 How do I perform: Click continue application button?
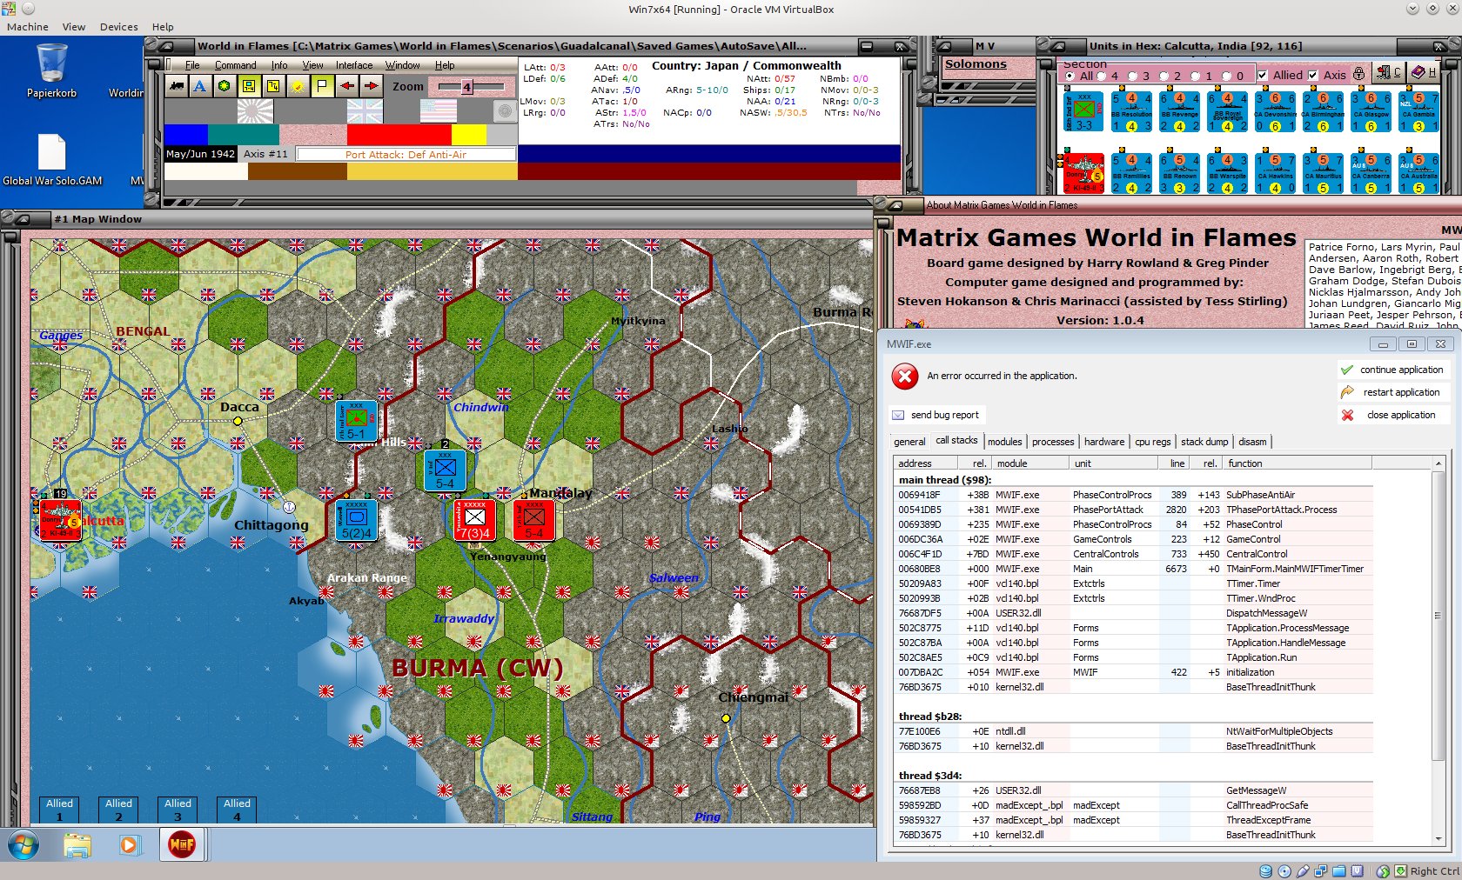tap(1392, 370)
